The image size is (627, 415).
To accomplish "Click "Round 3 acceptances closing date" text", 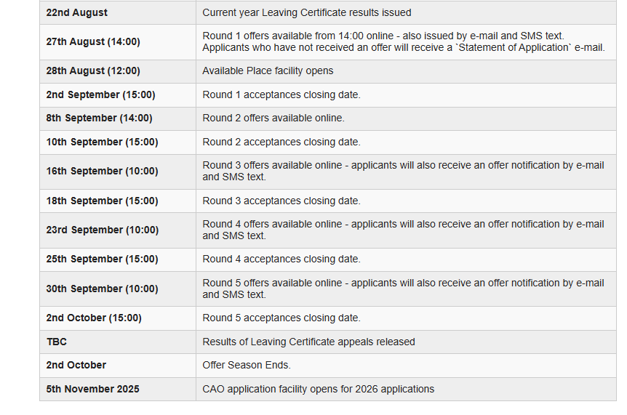I will [281, 201].
